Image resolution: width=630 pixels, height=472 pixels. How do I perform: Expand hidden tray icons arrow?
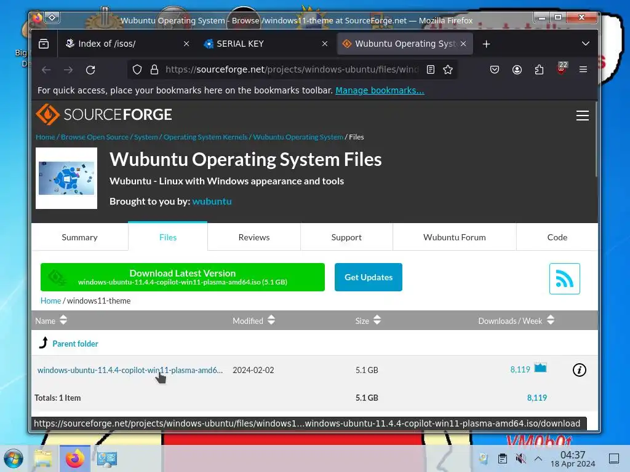[538, 458]
